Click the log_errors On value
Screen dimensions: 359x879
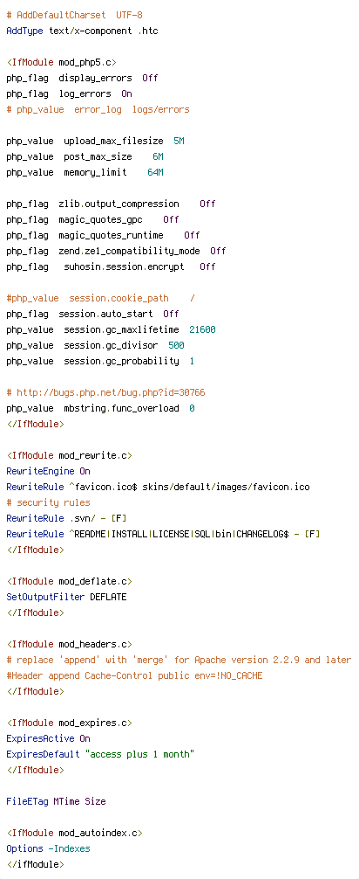[x=126, y=93]
